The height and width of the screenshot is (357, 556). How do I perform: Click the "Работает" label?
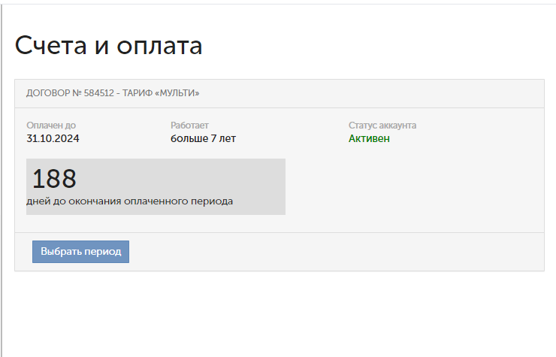(x=189, y=126)
